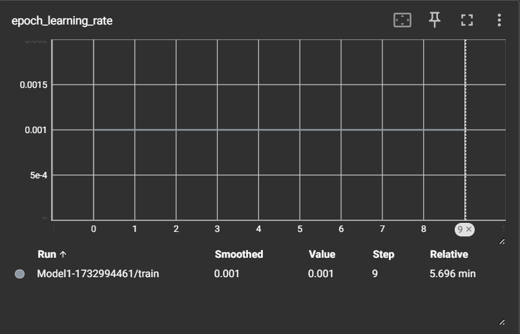Image resolution: width=520 pixels, height=334 pixels.
Task: Click the data table bottom resize handle
Action: 502,322
